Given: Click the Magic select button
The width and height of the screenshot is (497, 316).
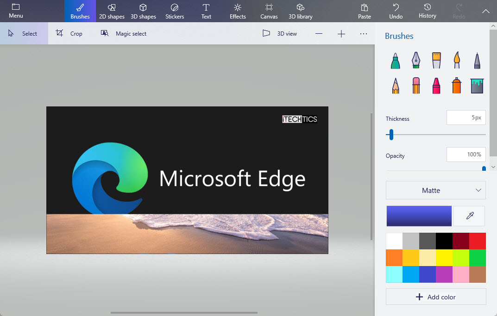Looking at the screenshot, I should (x=124, y=34).
